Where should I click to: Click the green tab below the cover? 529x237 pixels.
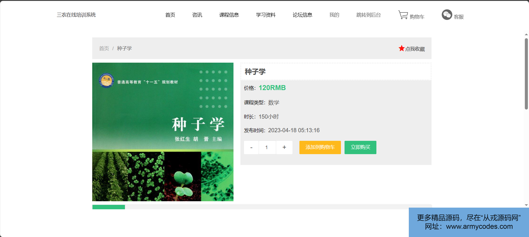(109, 207)
